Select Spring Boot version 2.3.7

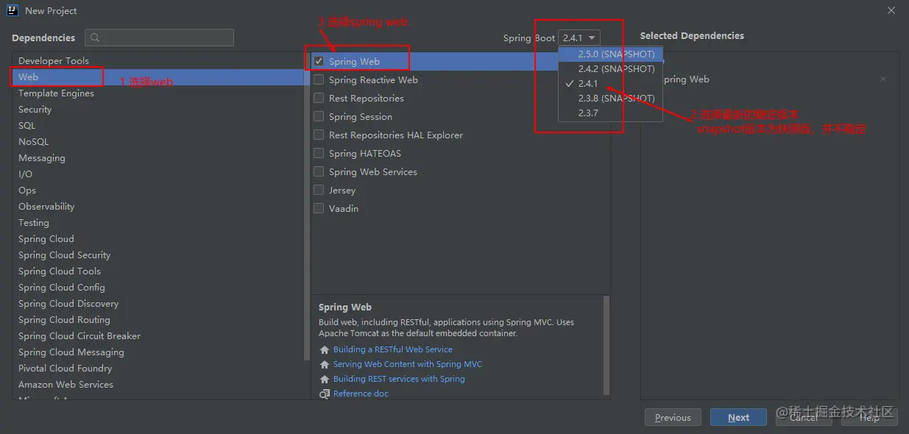[611, 113]
